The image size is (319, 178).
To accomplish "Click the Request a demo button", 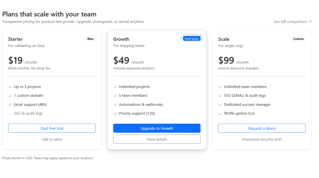I will pyautogui.click(x=262, y=128).
